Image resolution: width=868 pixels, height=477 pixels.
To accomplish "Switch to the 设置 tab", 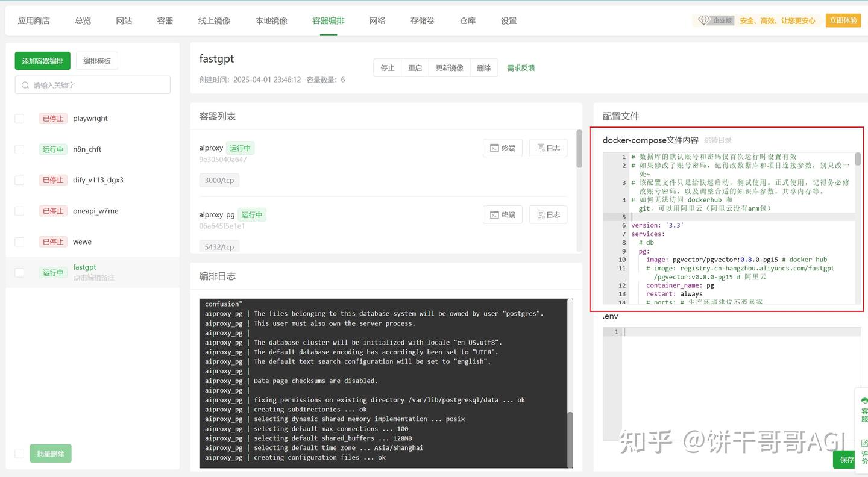I will coord(509,20).
